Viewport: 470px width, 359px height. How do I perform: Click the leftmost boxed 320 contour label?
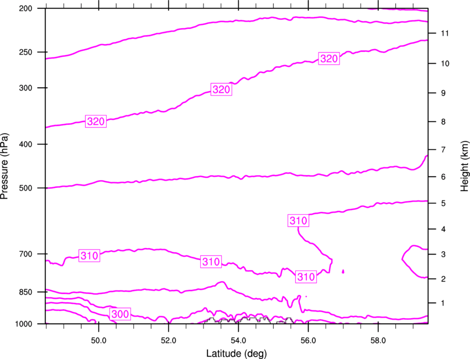coord(96,122)
